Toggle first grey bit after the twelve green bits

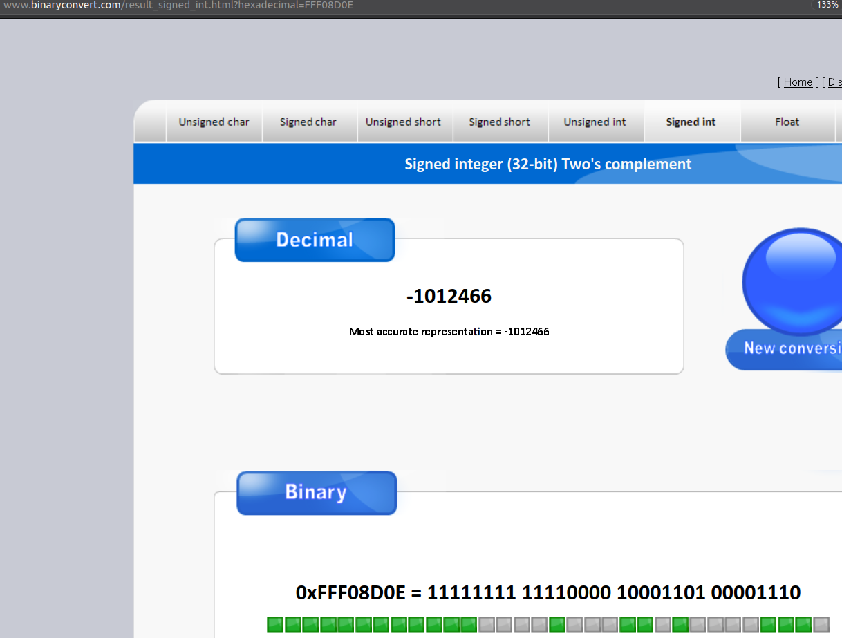pyautogui.click(x=487, y=625)
